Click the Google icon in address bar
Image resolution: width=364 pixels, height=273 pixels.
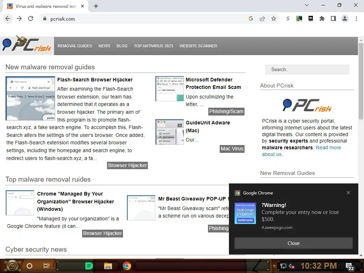(x=251, y=18)
